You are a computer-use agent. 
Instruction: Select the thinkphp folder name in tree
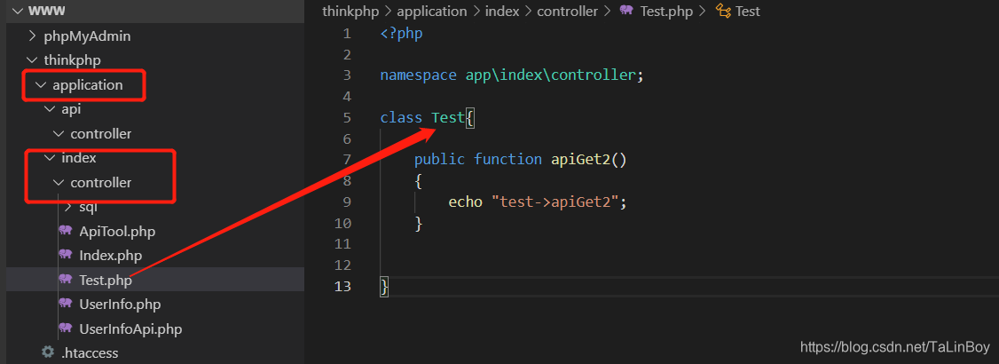pyautogui.click(x=73, y=60)
